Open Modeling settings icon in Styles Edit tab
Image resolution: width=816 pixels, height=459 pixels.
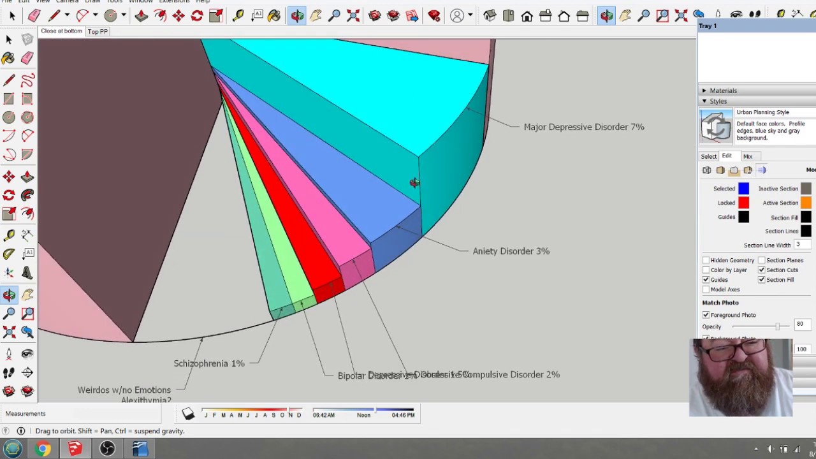coord(762,170)
